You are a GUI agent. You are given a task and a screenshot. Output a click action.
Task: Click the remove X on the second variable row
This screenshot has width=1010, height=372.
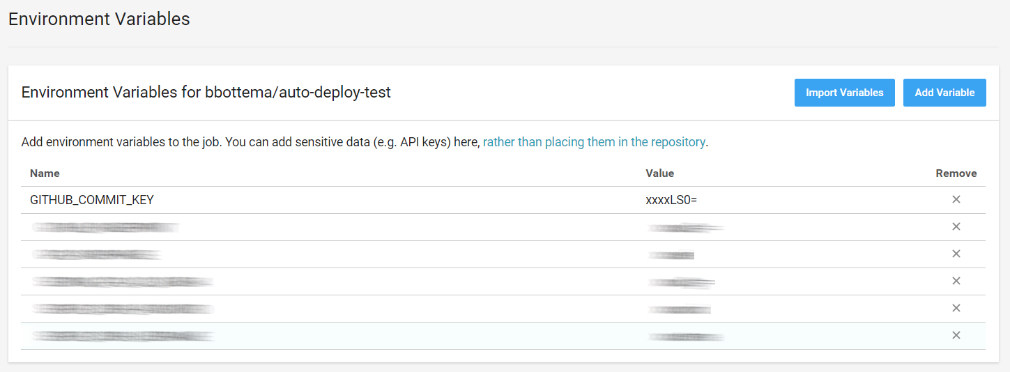956,227
